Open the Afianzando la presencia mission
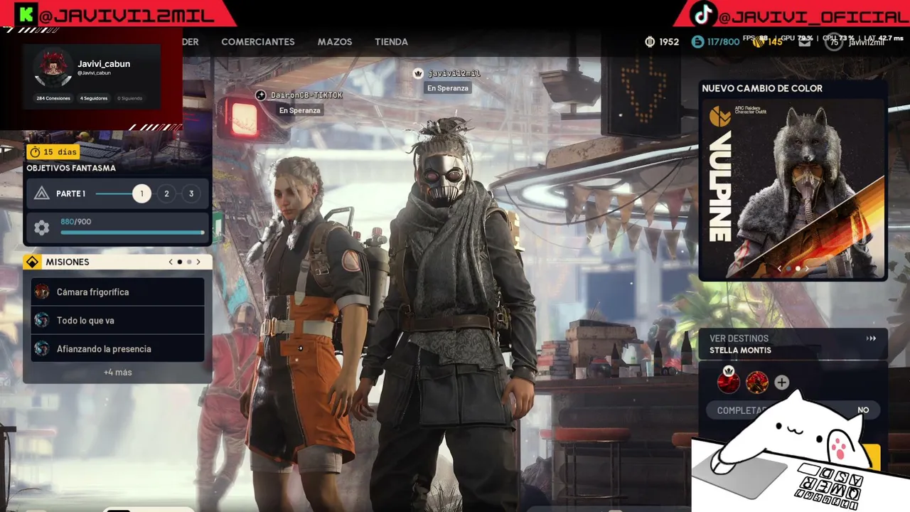910x512 pixels. click(118, 348)
